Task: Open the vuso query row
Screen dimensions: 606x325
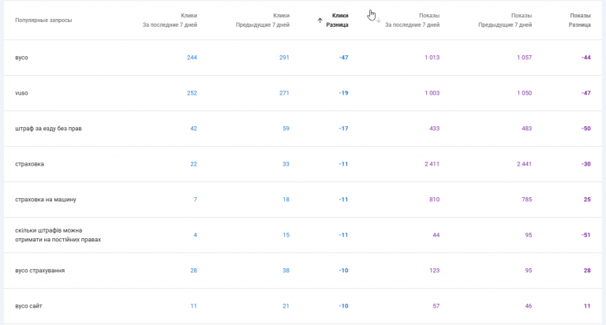Action: [x=303, y=93]
